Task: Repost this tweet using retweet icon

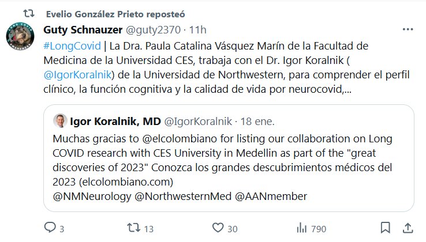Action: [x=134, y=228]
